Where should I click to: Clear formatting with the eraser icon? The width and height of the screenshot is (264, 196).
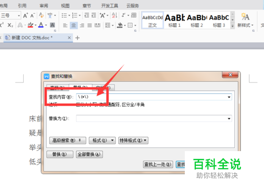pos(41,15)
